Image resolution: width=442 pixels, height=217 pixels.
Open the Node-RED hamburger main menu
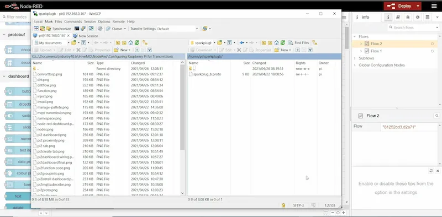(434, 6)
